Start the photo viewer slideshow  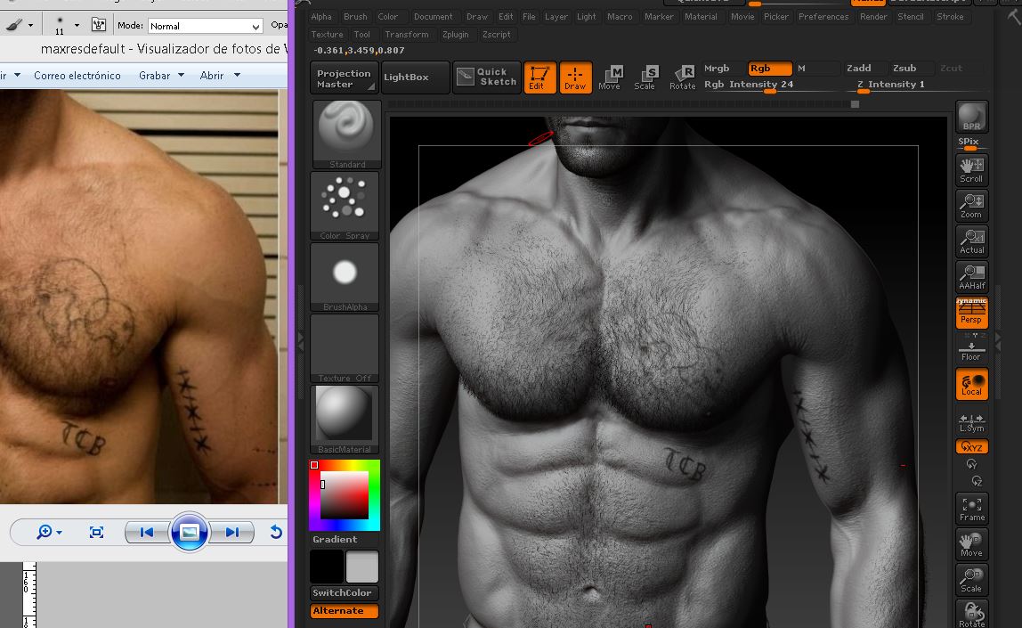point(190,532)
